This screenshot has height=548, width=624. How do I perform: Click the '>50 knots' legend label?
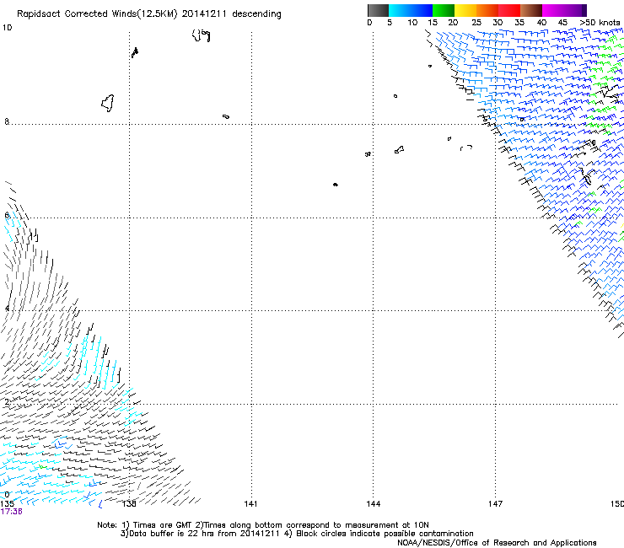point(600,23)
